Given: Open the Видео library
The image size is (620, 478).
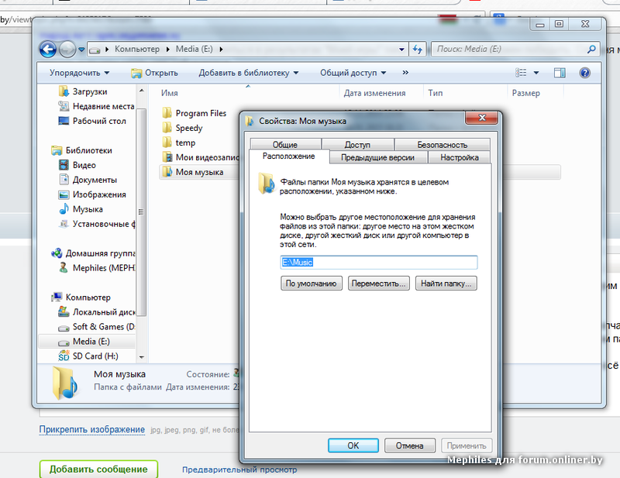Looking at the screenshot, I should (77, 165).
